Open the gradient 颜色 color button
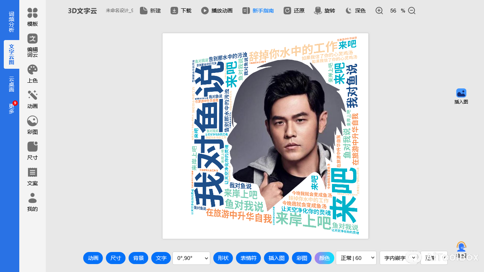This screenshot has width=484, height=272. [324, 258]
